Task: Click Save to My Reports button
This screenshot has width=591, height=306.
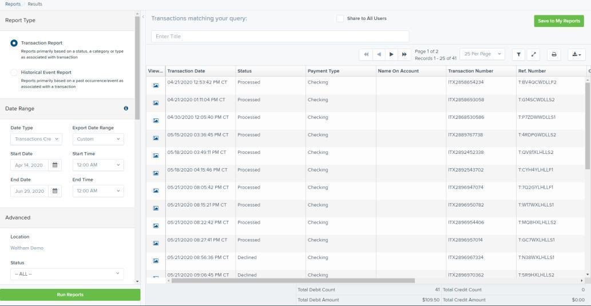Action: click(x=558, y=21)
